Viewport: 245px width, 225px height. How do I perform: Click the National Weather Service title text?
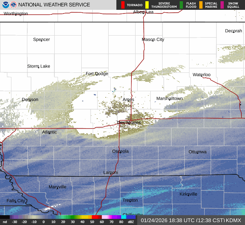[55, 5]
